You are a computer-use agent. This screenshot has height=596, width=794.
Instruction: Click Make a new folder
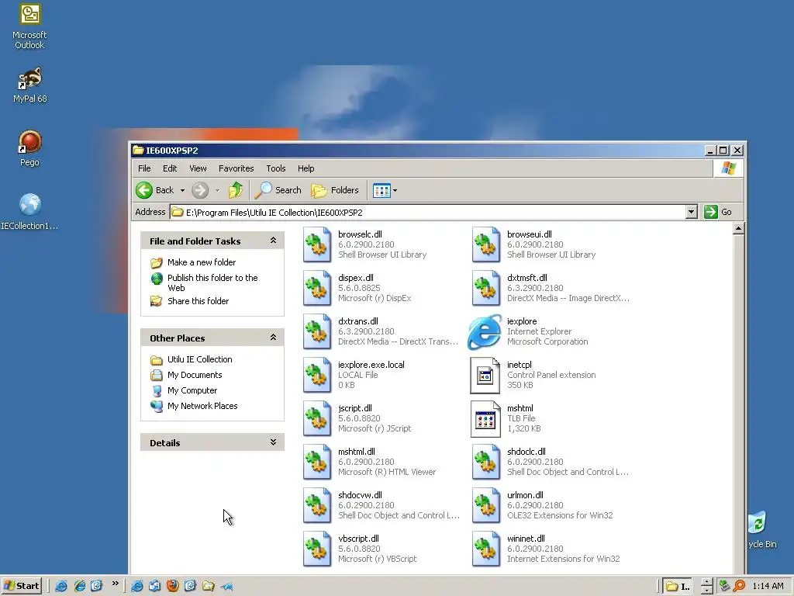pos(202,262)
